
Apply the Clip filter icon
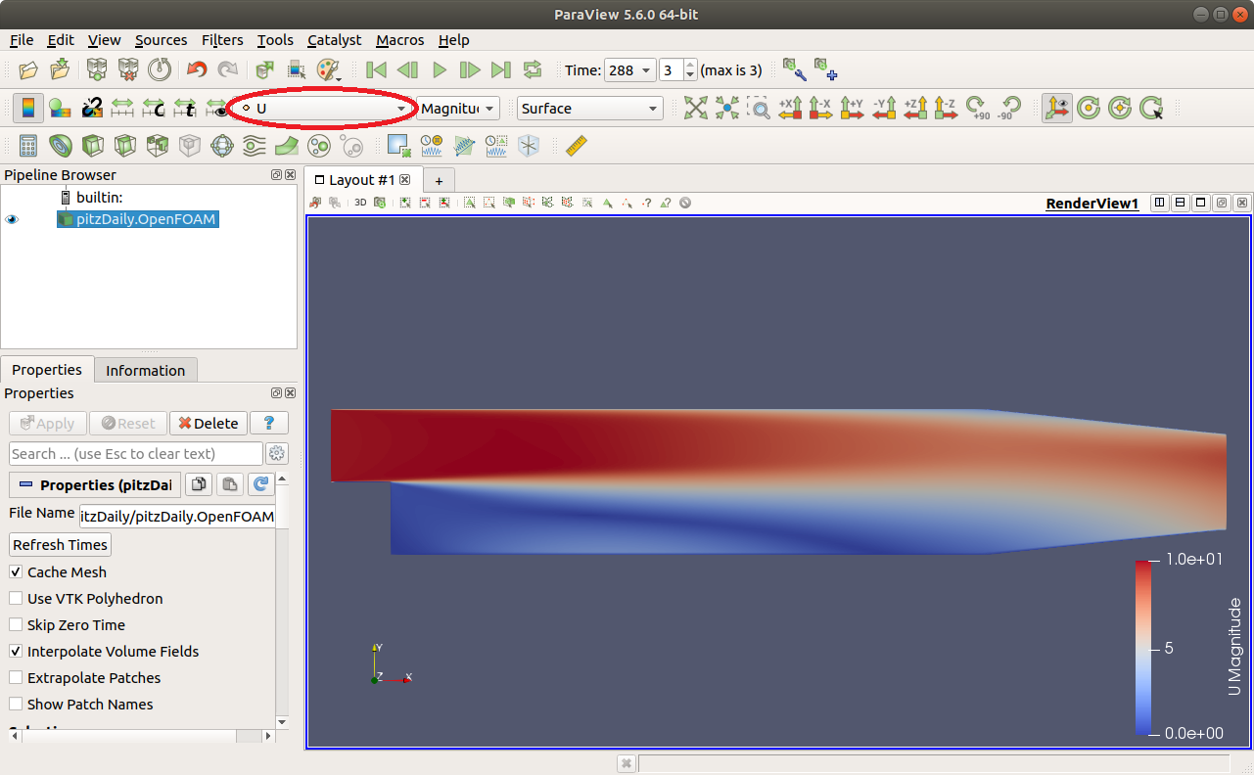click(x=93, y=146)
